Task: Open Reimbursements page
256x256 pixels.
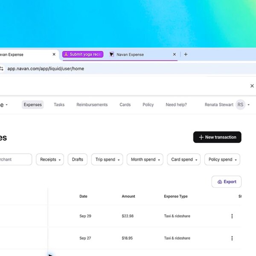Action: (x=92, y=105)
